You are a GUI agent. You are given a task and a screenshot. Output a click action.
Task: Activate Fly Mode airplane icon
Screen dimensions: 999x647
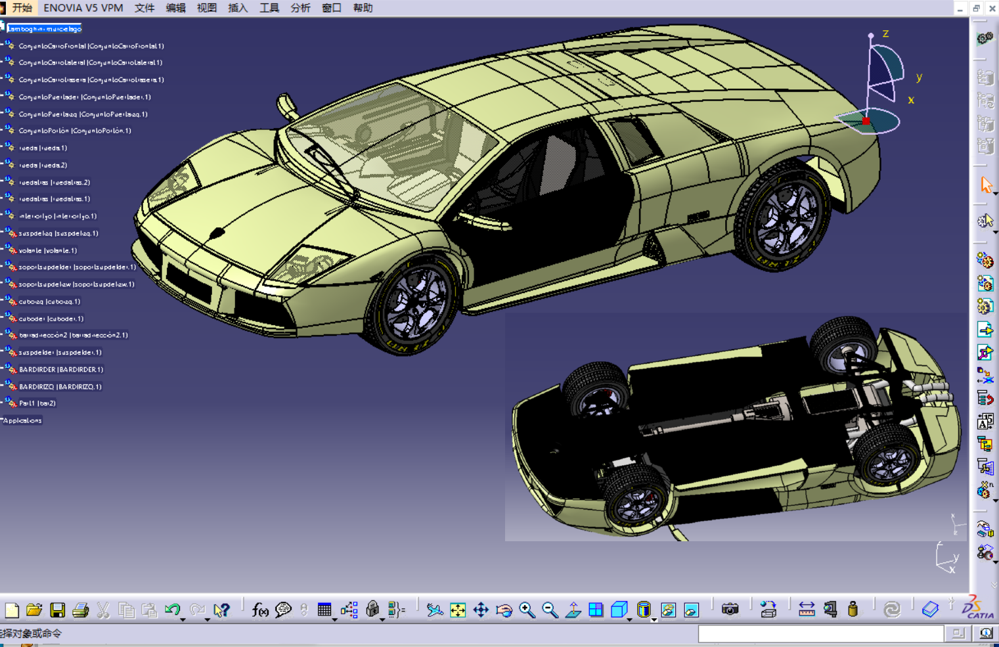pos(435,610)
